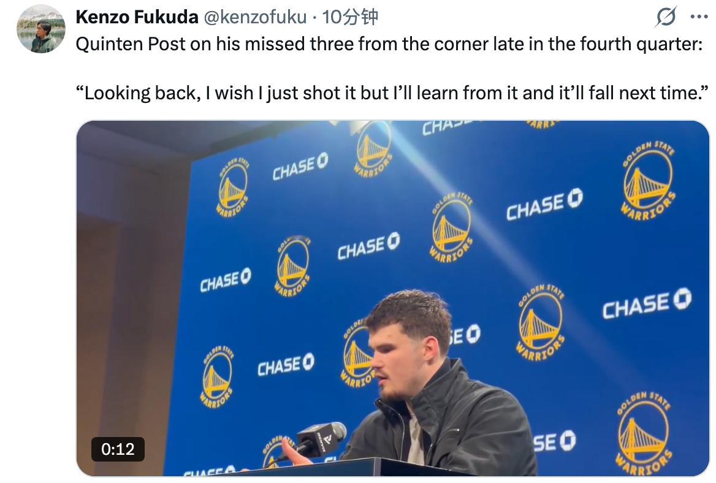Open the tweet's more options ellipsis
716x483 pixels.
coord(699,17)
